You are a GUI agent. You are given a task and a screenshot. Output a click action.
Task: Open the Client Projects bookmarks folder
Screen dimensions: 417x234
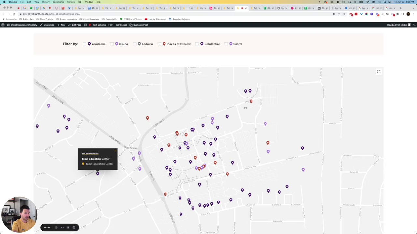[45, 19]
